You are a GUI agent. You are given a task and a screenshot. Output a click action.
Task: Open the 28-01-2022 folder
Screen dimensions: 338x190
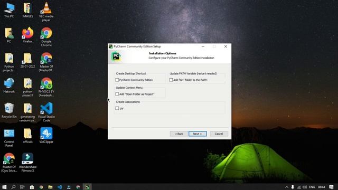tap(27, 60)
